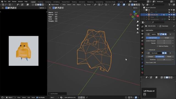176x99 pixels.
Task: Enable the Optimal Display checkbox
Action: pyautogui.click(x=158, y=46)
